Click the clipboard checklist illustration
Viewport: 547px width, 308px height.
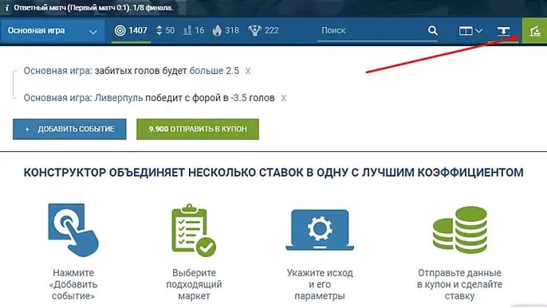click(x=194, y=230)
